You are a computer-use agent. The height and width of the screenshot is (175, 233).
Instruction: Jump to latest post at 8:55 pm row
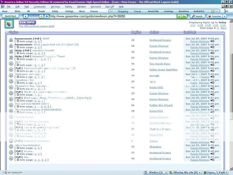point(212,106)
